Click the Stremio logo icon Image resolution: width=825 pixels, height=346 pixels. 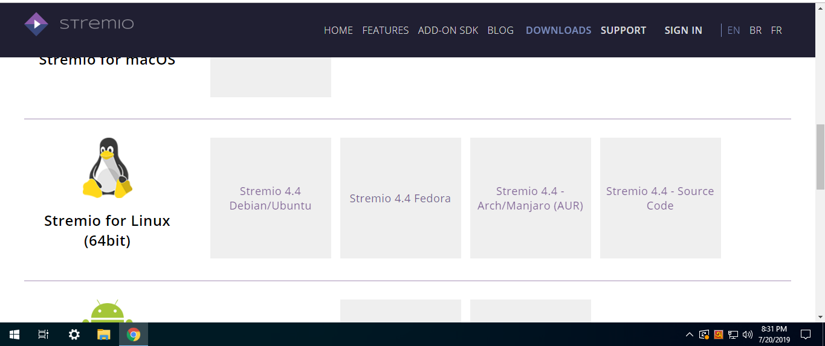pyautogui.click(x=36, y=24)
